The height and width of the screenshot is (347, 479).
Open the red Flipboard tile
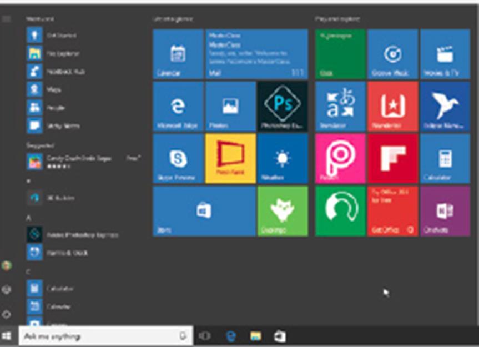pos(393,159)
